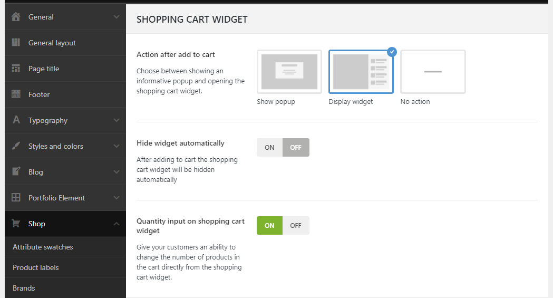This screenshot has width=553, height=298.
Task: Open the General layout settings
Action: pyautogui.click(x=52, y=43)
